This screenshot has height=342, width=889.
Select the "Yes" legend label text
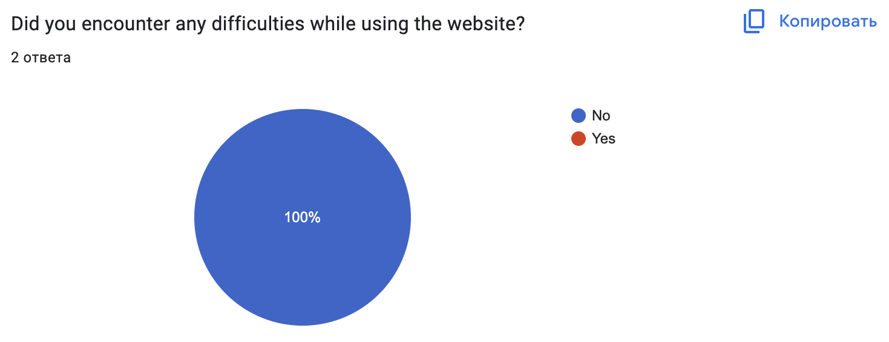(603, 139)
